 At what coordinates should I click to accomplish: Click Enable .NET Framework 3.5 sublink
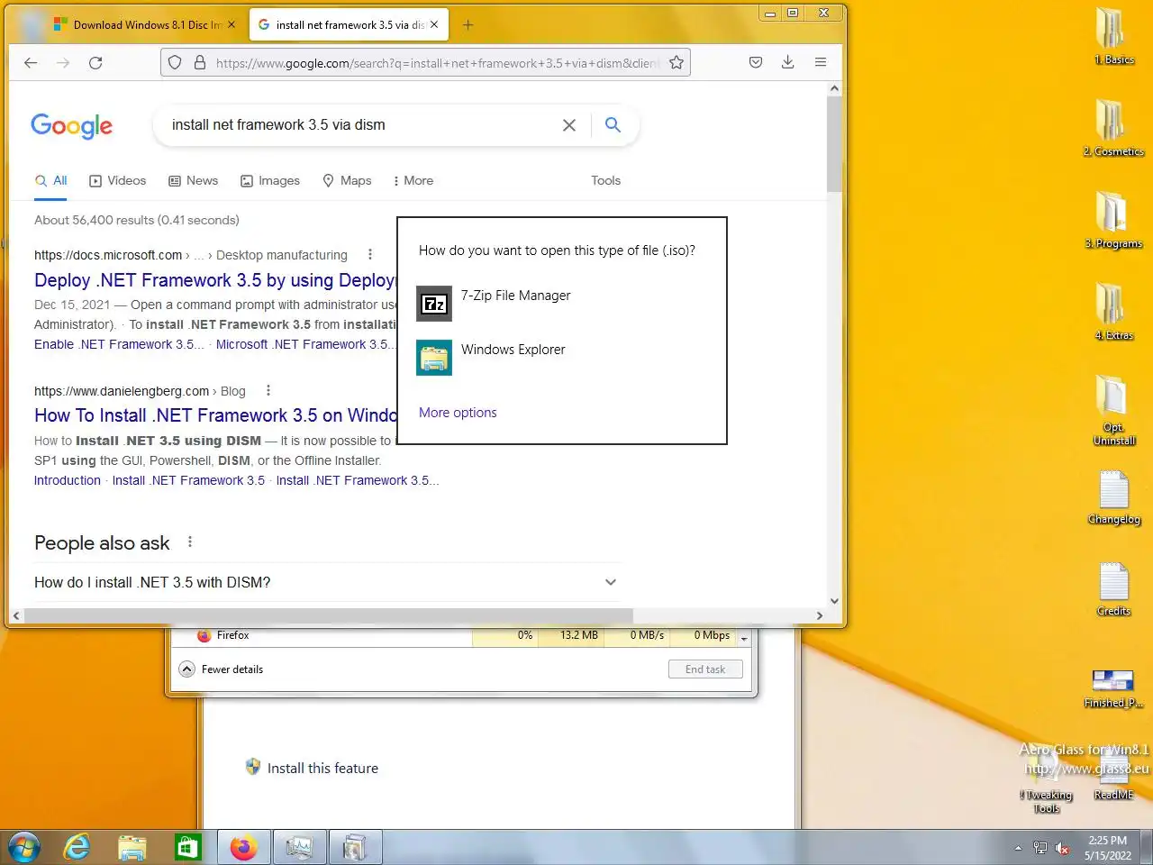119,344
